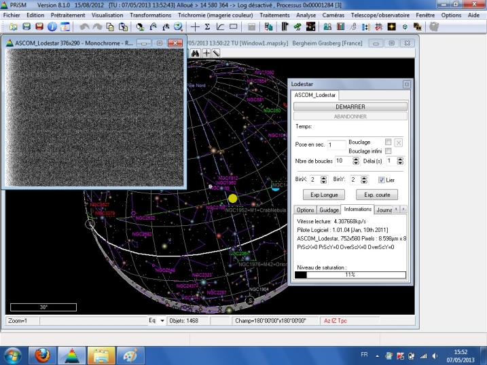Click the Sigma statistics icon
Image resolution: width=487 pixels, height=365 pixels.
(x=209, y=26)
